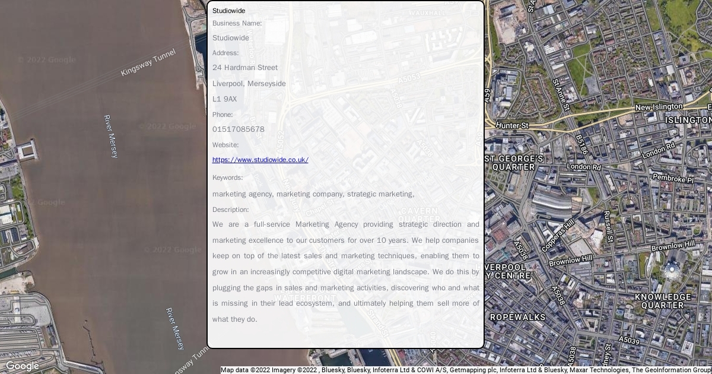Click the A5039 road label
Image resolution: width=712 pixels, height=374 pixels.
tap(629, 341)
